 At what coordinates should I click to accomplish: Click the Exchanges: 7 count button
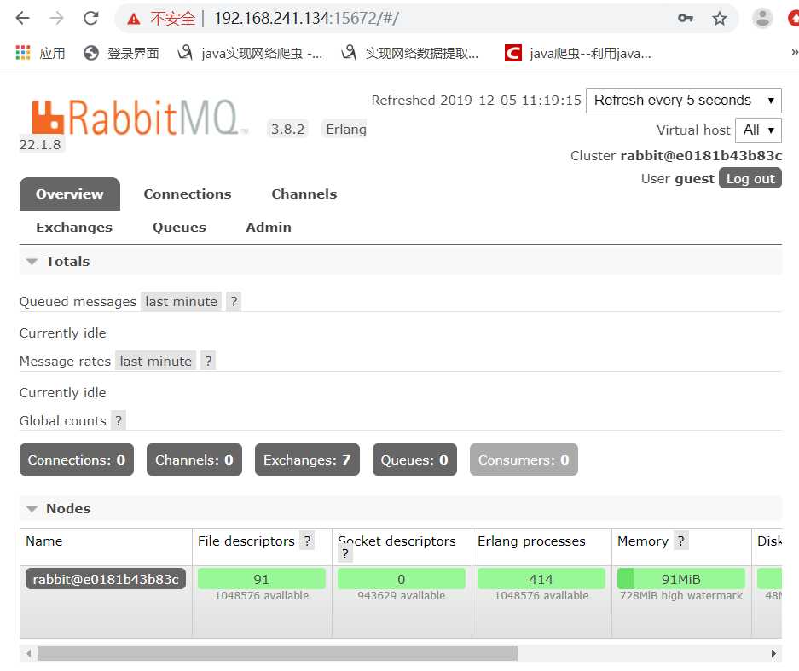[x=307, y=460]
